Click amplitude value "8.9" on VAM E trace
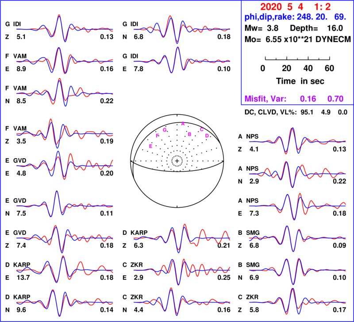Image resolution: width=354 pixels, height=322 pixels. [21, 69]
